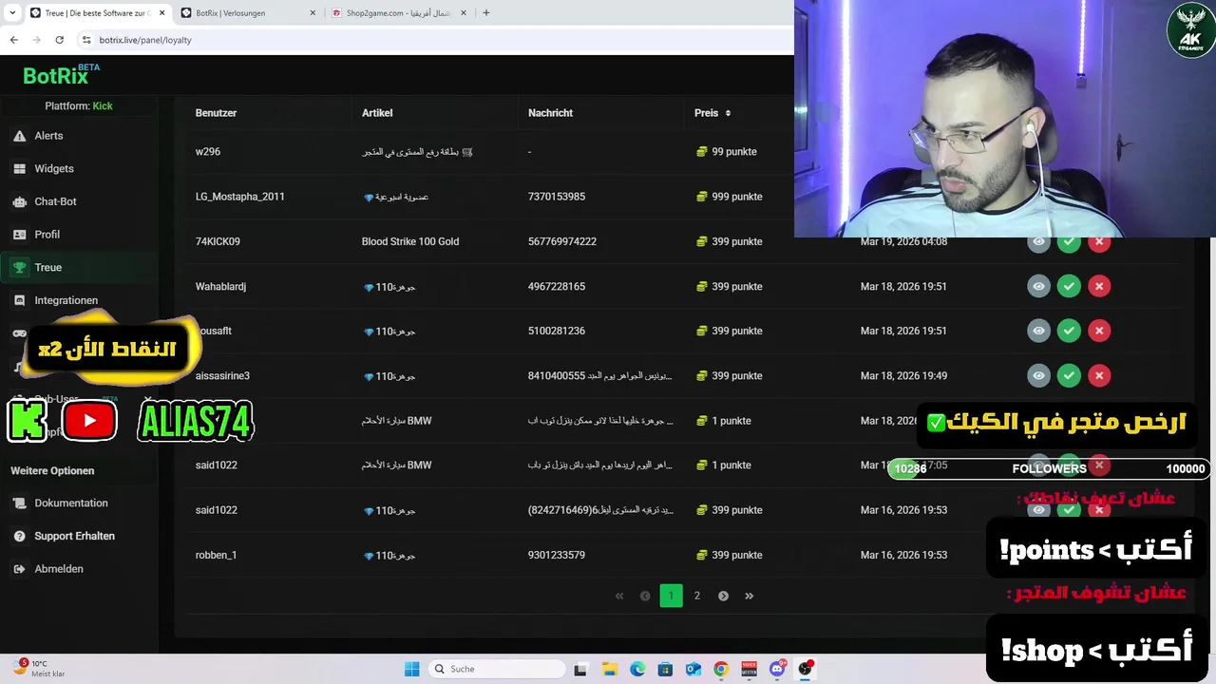Go back in the browser

pyautogui.click(x=13, y=40)
